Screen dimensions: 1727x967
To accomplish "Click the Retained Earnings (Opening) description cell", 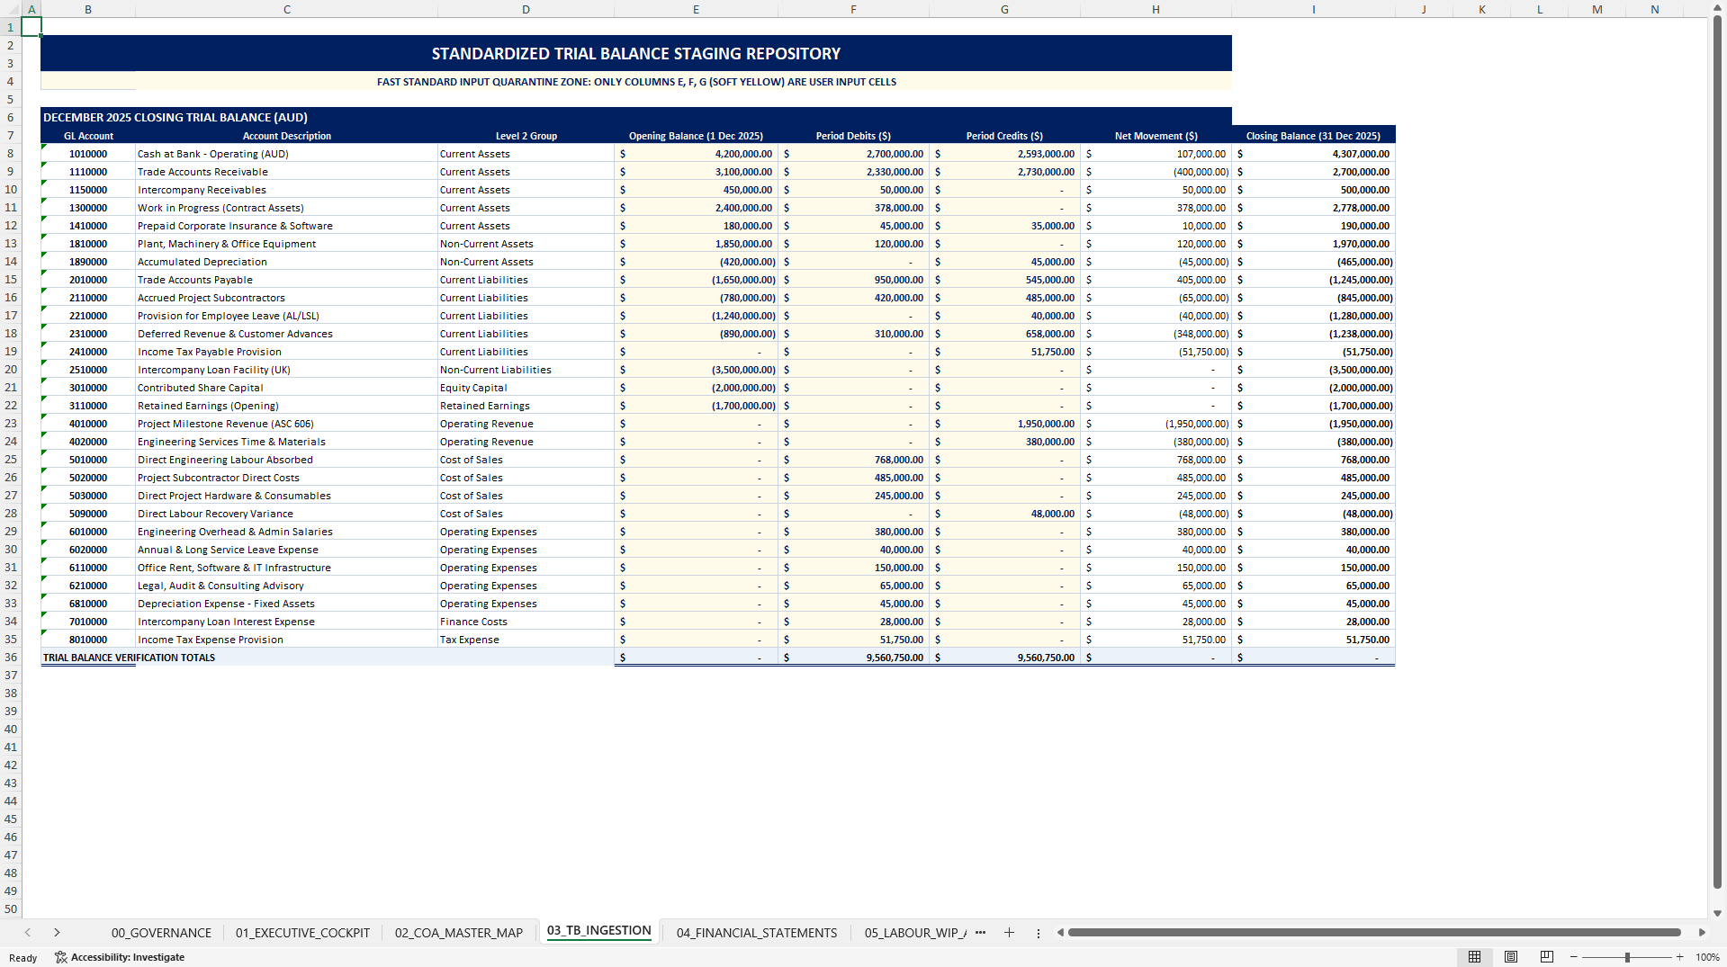I will pyautogui.click(x=286, y=406).
